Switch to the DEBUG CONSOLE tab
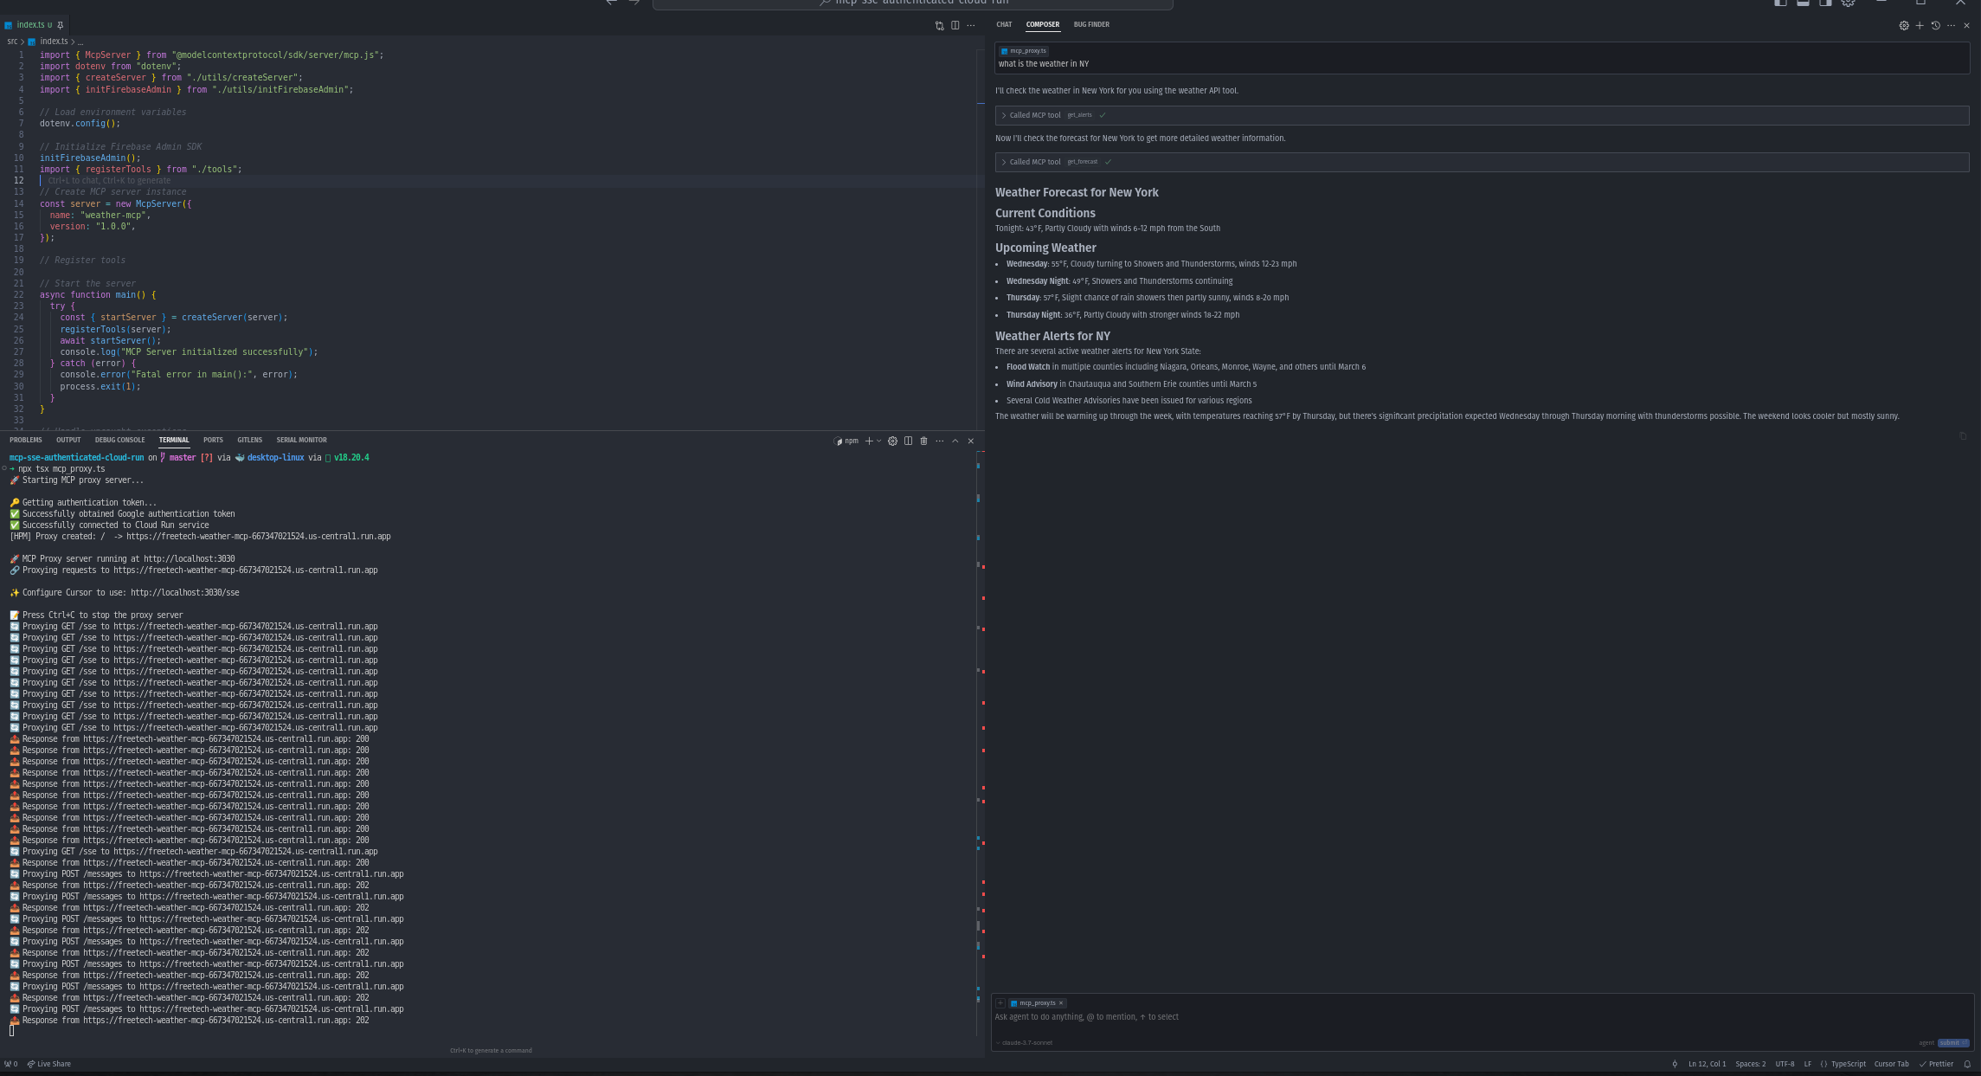 119,440
